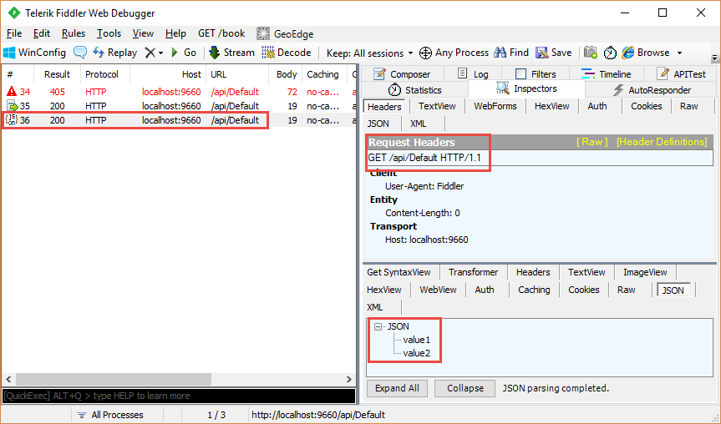
Task: Select the request TextView inspector tab
Action: coord(437,106)
